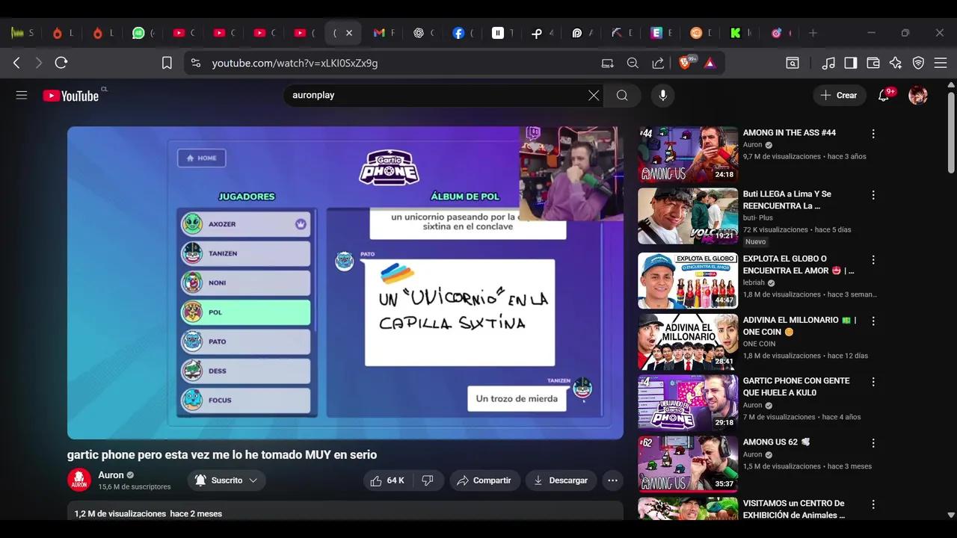957x538 pixels.
Task: Open the browser main hamburger menu
Action: (x=941, y=64)
